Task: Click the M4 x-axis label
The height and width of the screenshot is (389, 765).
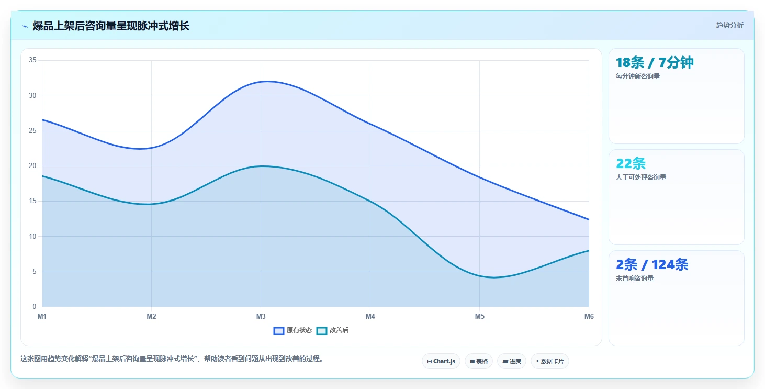Action: pos(370,316)
